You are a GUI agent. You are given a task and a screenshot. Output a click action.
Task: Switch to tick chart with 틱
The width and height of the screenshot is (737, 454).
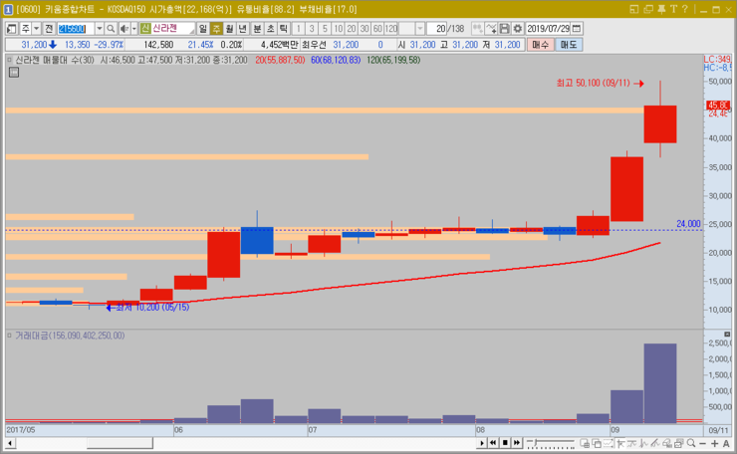(x=284, y=29)
